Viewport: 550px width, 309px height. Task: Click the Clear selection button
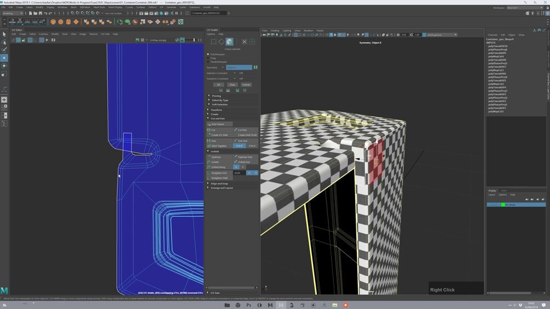(x=232, y=85)
